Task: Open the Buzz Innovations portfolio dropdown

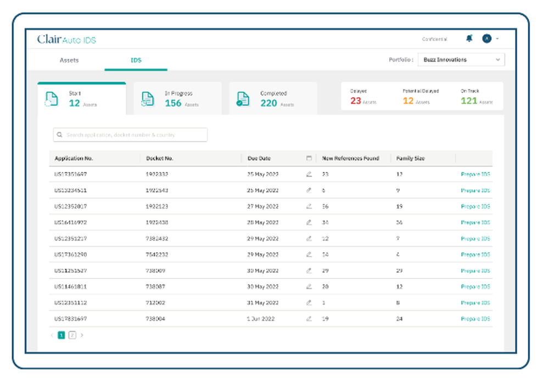Action: click(461, 59)
